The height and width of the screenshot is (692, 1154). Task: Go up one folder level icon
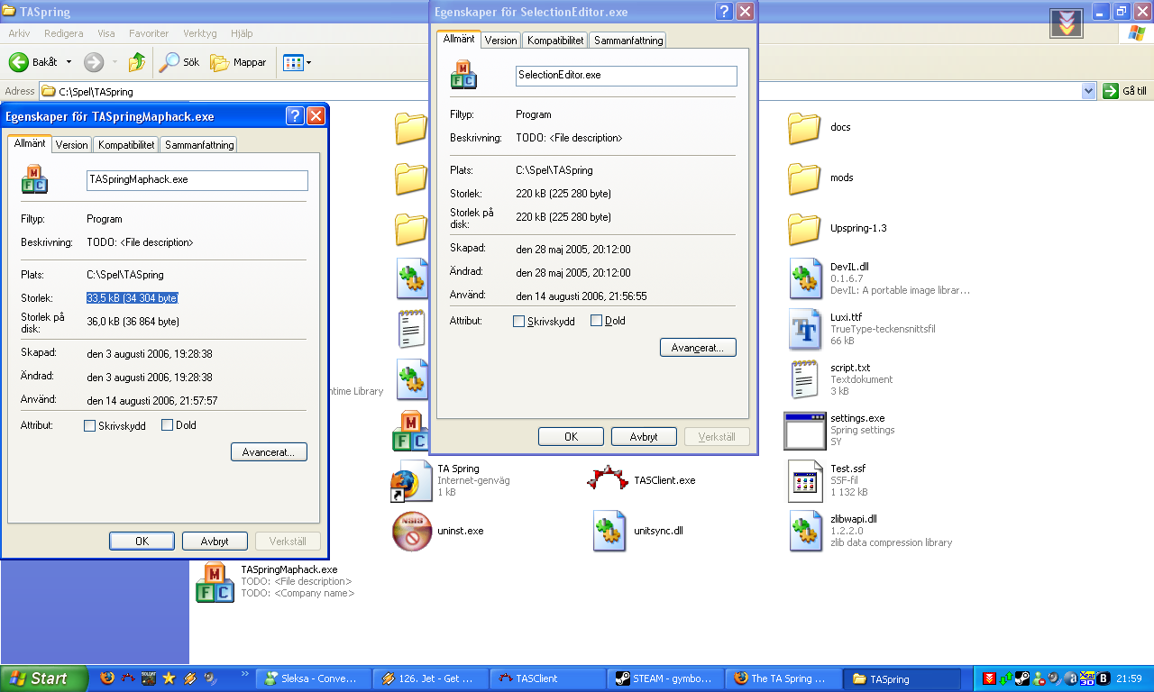click(x=137, y=62)
